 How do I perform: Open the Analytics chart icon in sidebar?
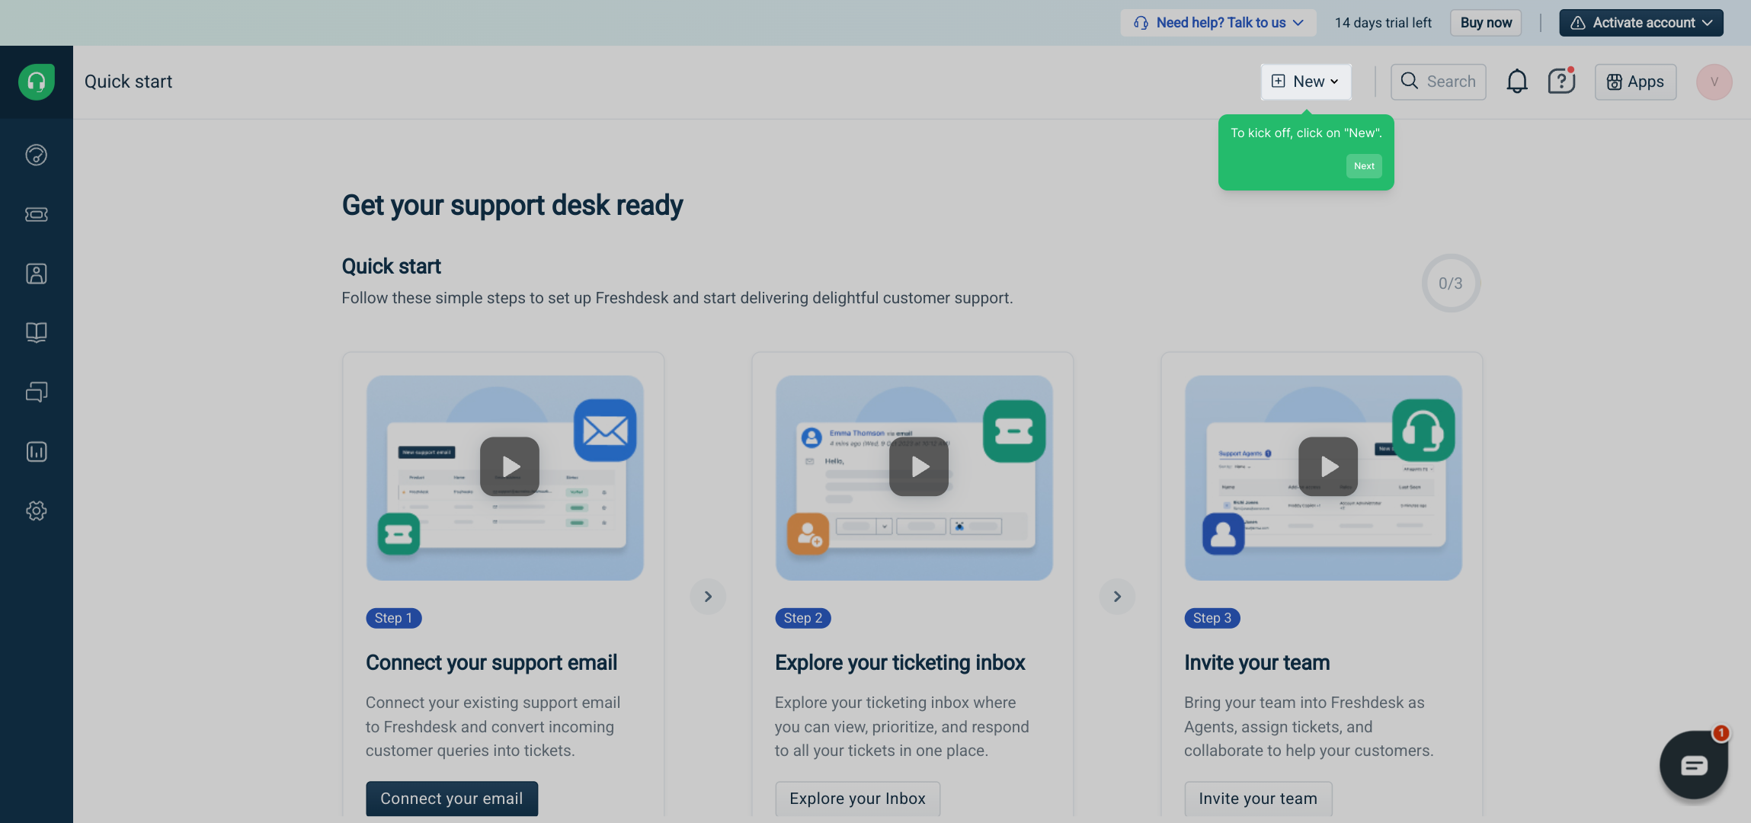click(x=36, y=452)
